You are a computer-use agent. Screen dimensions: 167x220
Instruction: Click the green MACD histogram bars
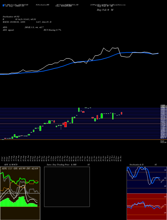pos(19,202)
